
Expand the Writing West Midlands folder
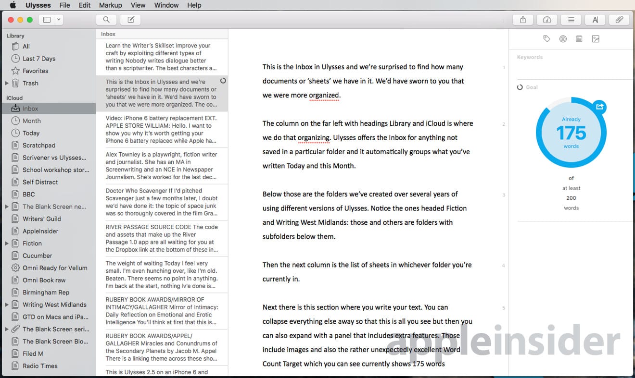tap(7, 305)
